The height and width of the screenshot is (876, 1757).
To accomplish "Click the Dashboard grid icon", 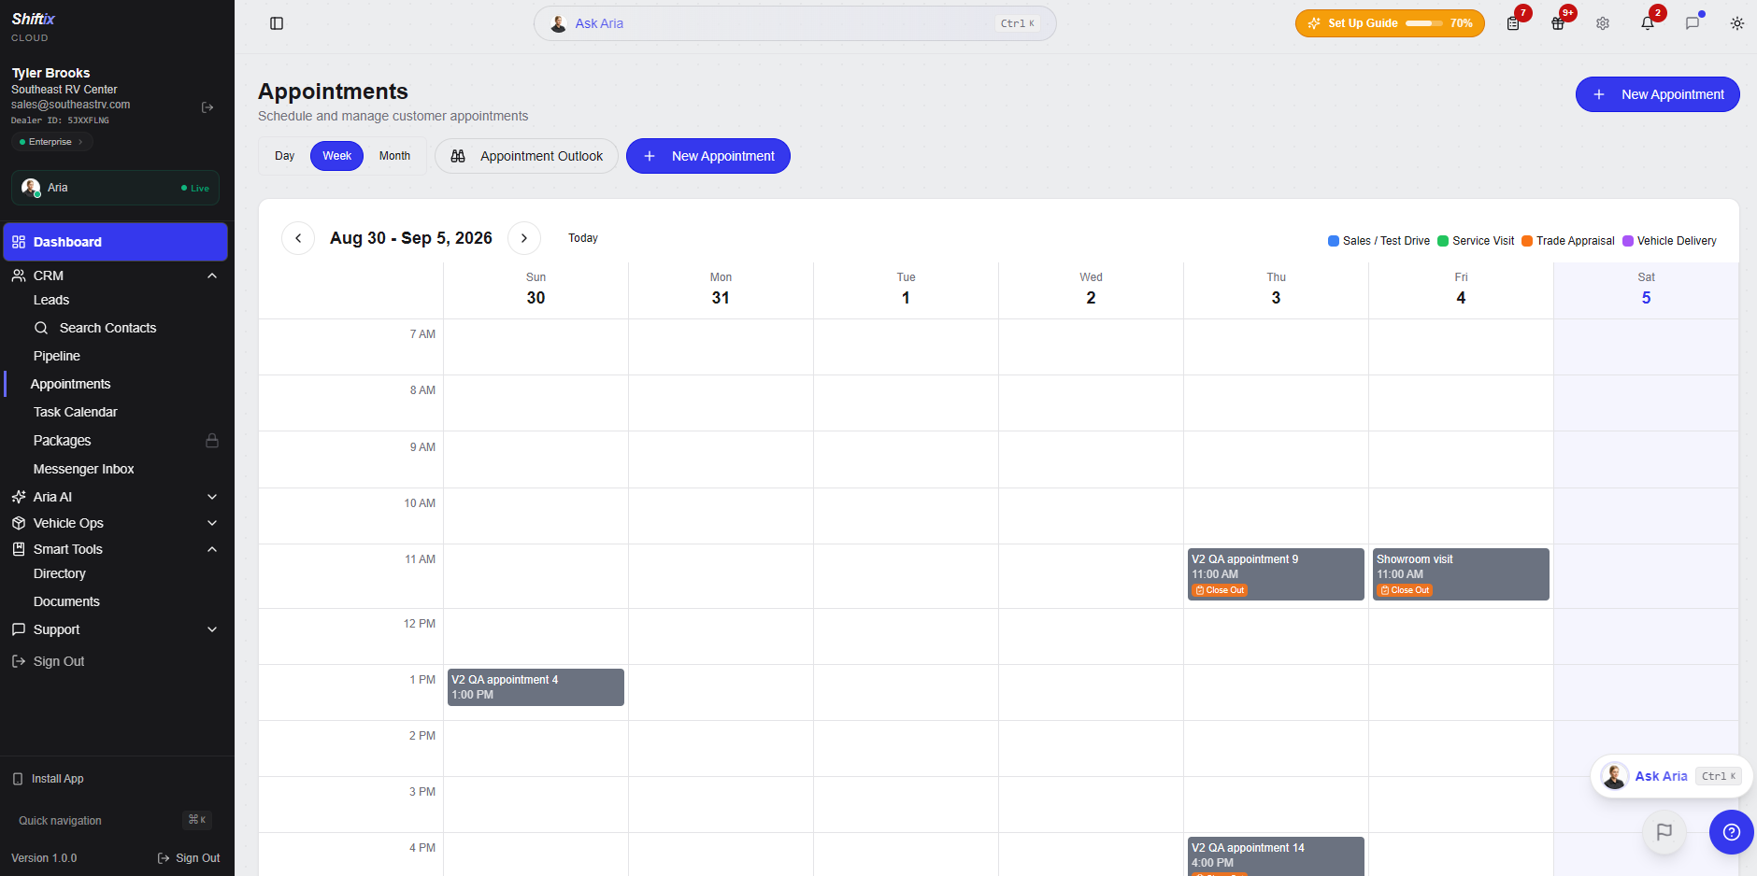I will 19,242.
